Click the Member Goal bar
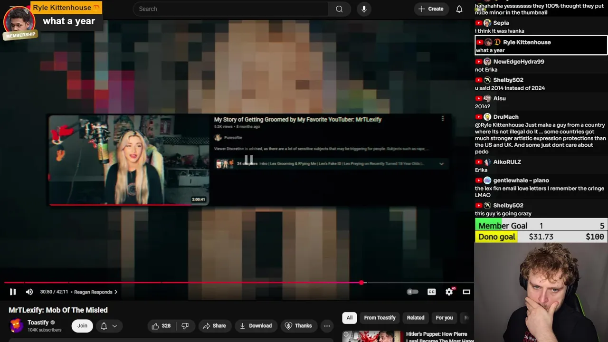Screen dimensions: 608x342 [x=541, y=226]
